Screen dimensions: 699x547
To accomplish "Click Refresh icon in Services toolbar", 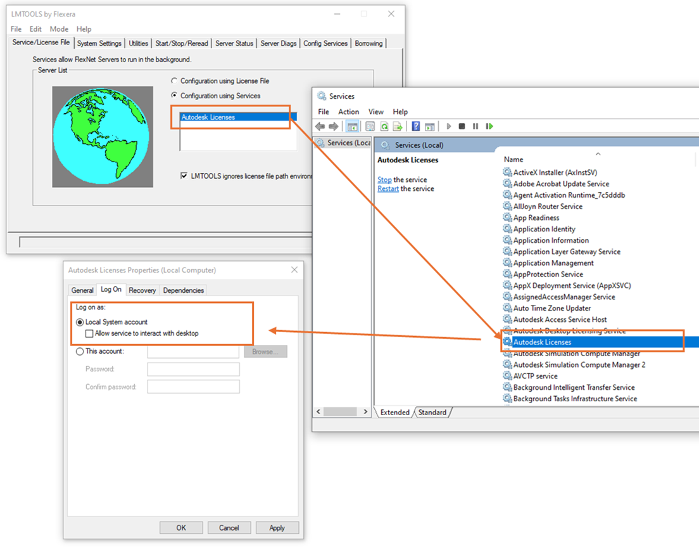I will coord(384,126).
